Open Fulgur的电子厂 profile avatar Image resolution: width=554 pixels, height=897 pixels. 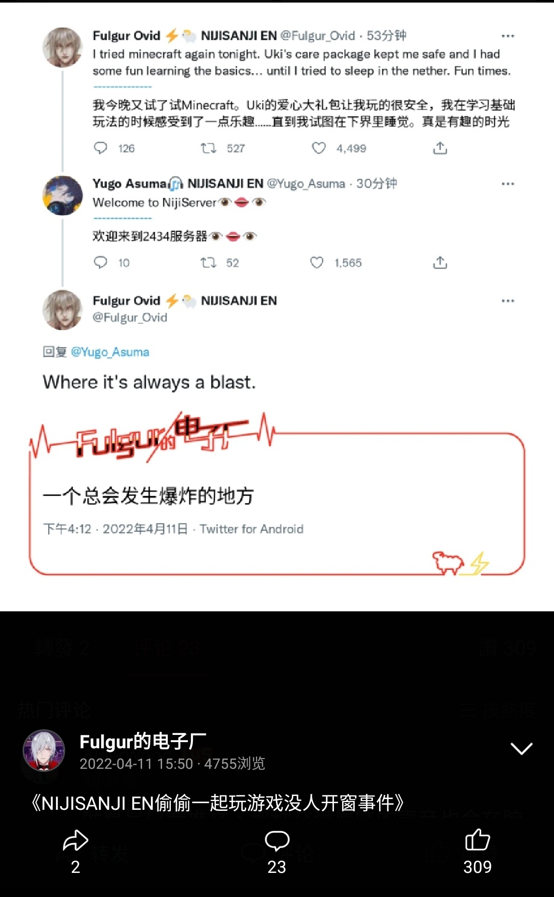pos(44,751)
